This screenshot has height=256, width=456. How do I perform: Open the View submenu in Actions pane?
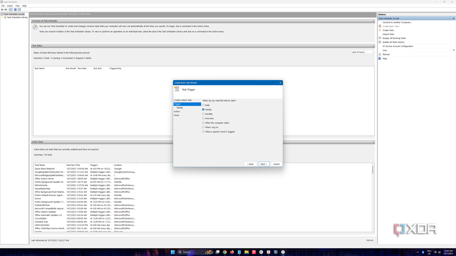[416, 50]
